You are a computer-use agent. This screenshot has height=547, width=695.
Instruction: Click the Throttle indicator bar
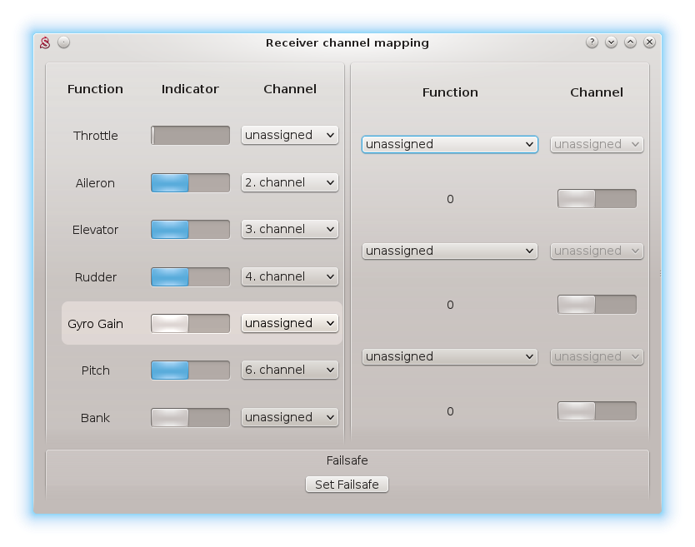pos(190,135)
